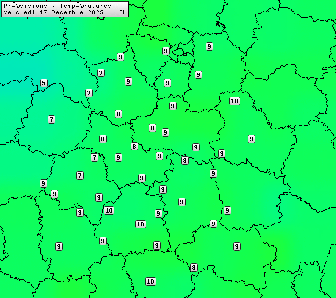The image size is (336, 298).
Task: Click the 'Mercredi 17 Decembre 2025 - 10H' date line
Action: click(65, 12)
